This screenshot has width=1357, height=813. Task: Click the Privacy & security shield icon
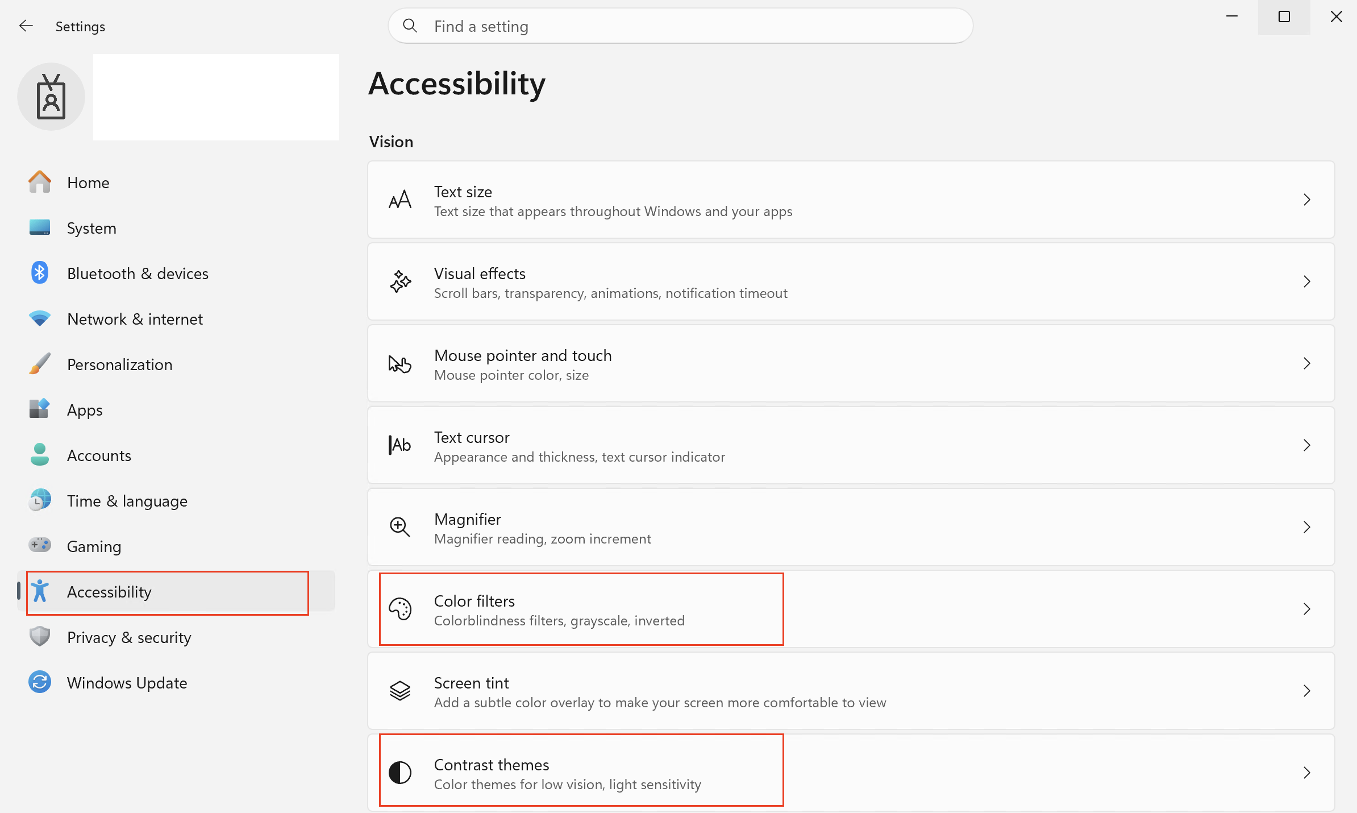pos(40,637)
